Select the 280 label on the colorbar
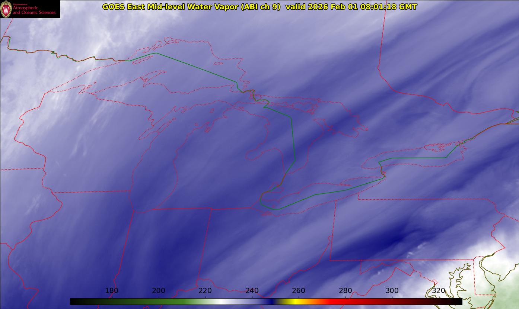Image resolution: width=519 pixels, height=309 pixels. click(x=346, y=290)
